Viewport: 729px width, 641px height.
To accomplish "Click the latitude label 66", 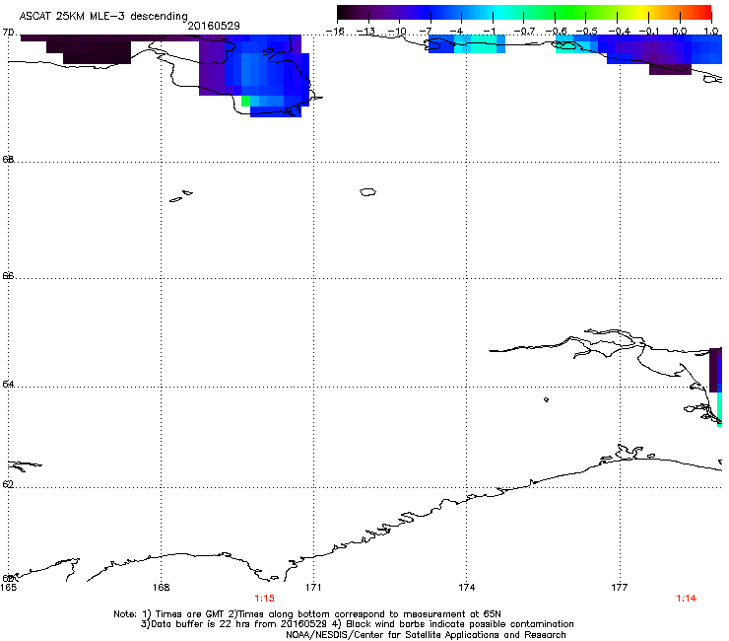I will pyautogui.click(x=8, y=275).
